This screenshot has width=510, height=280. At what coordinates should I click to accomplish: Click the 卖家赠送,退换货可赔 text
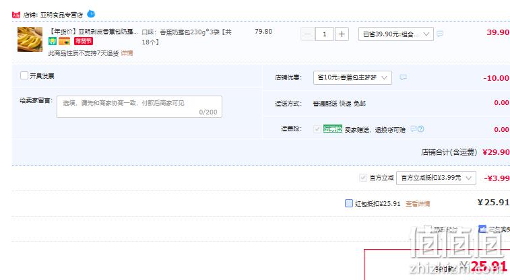375,130
